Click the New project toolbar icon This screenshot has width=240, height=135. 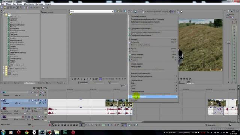tap(1, 7)
